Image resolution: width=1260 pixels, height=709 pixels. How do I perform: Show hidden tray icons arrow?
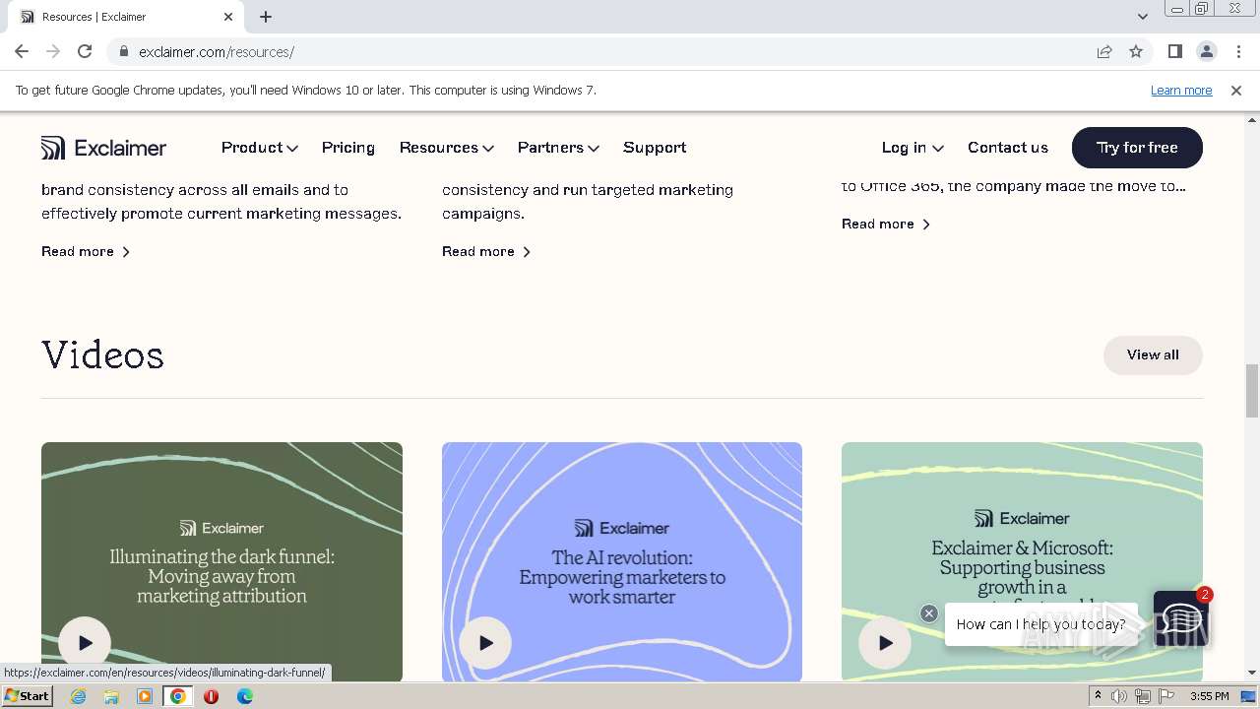(1098, 696)
